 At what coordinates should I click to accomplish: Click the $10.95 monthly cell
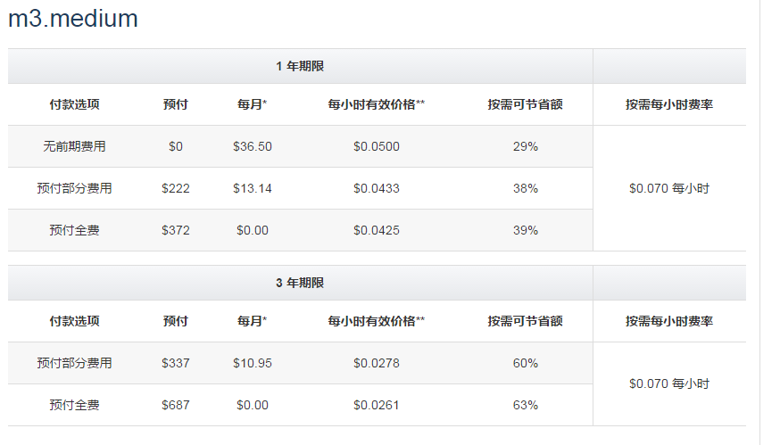253,364
